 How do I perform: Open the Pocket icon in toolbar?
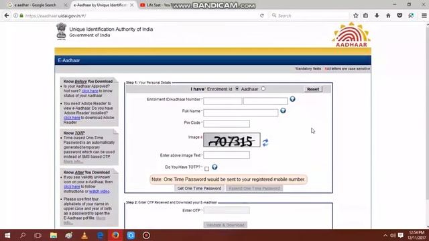(x=400, y=15)
